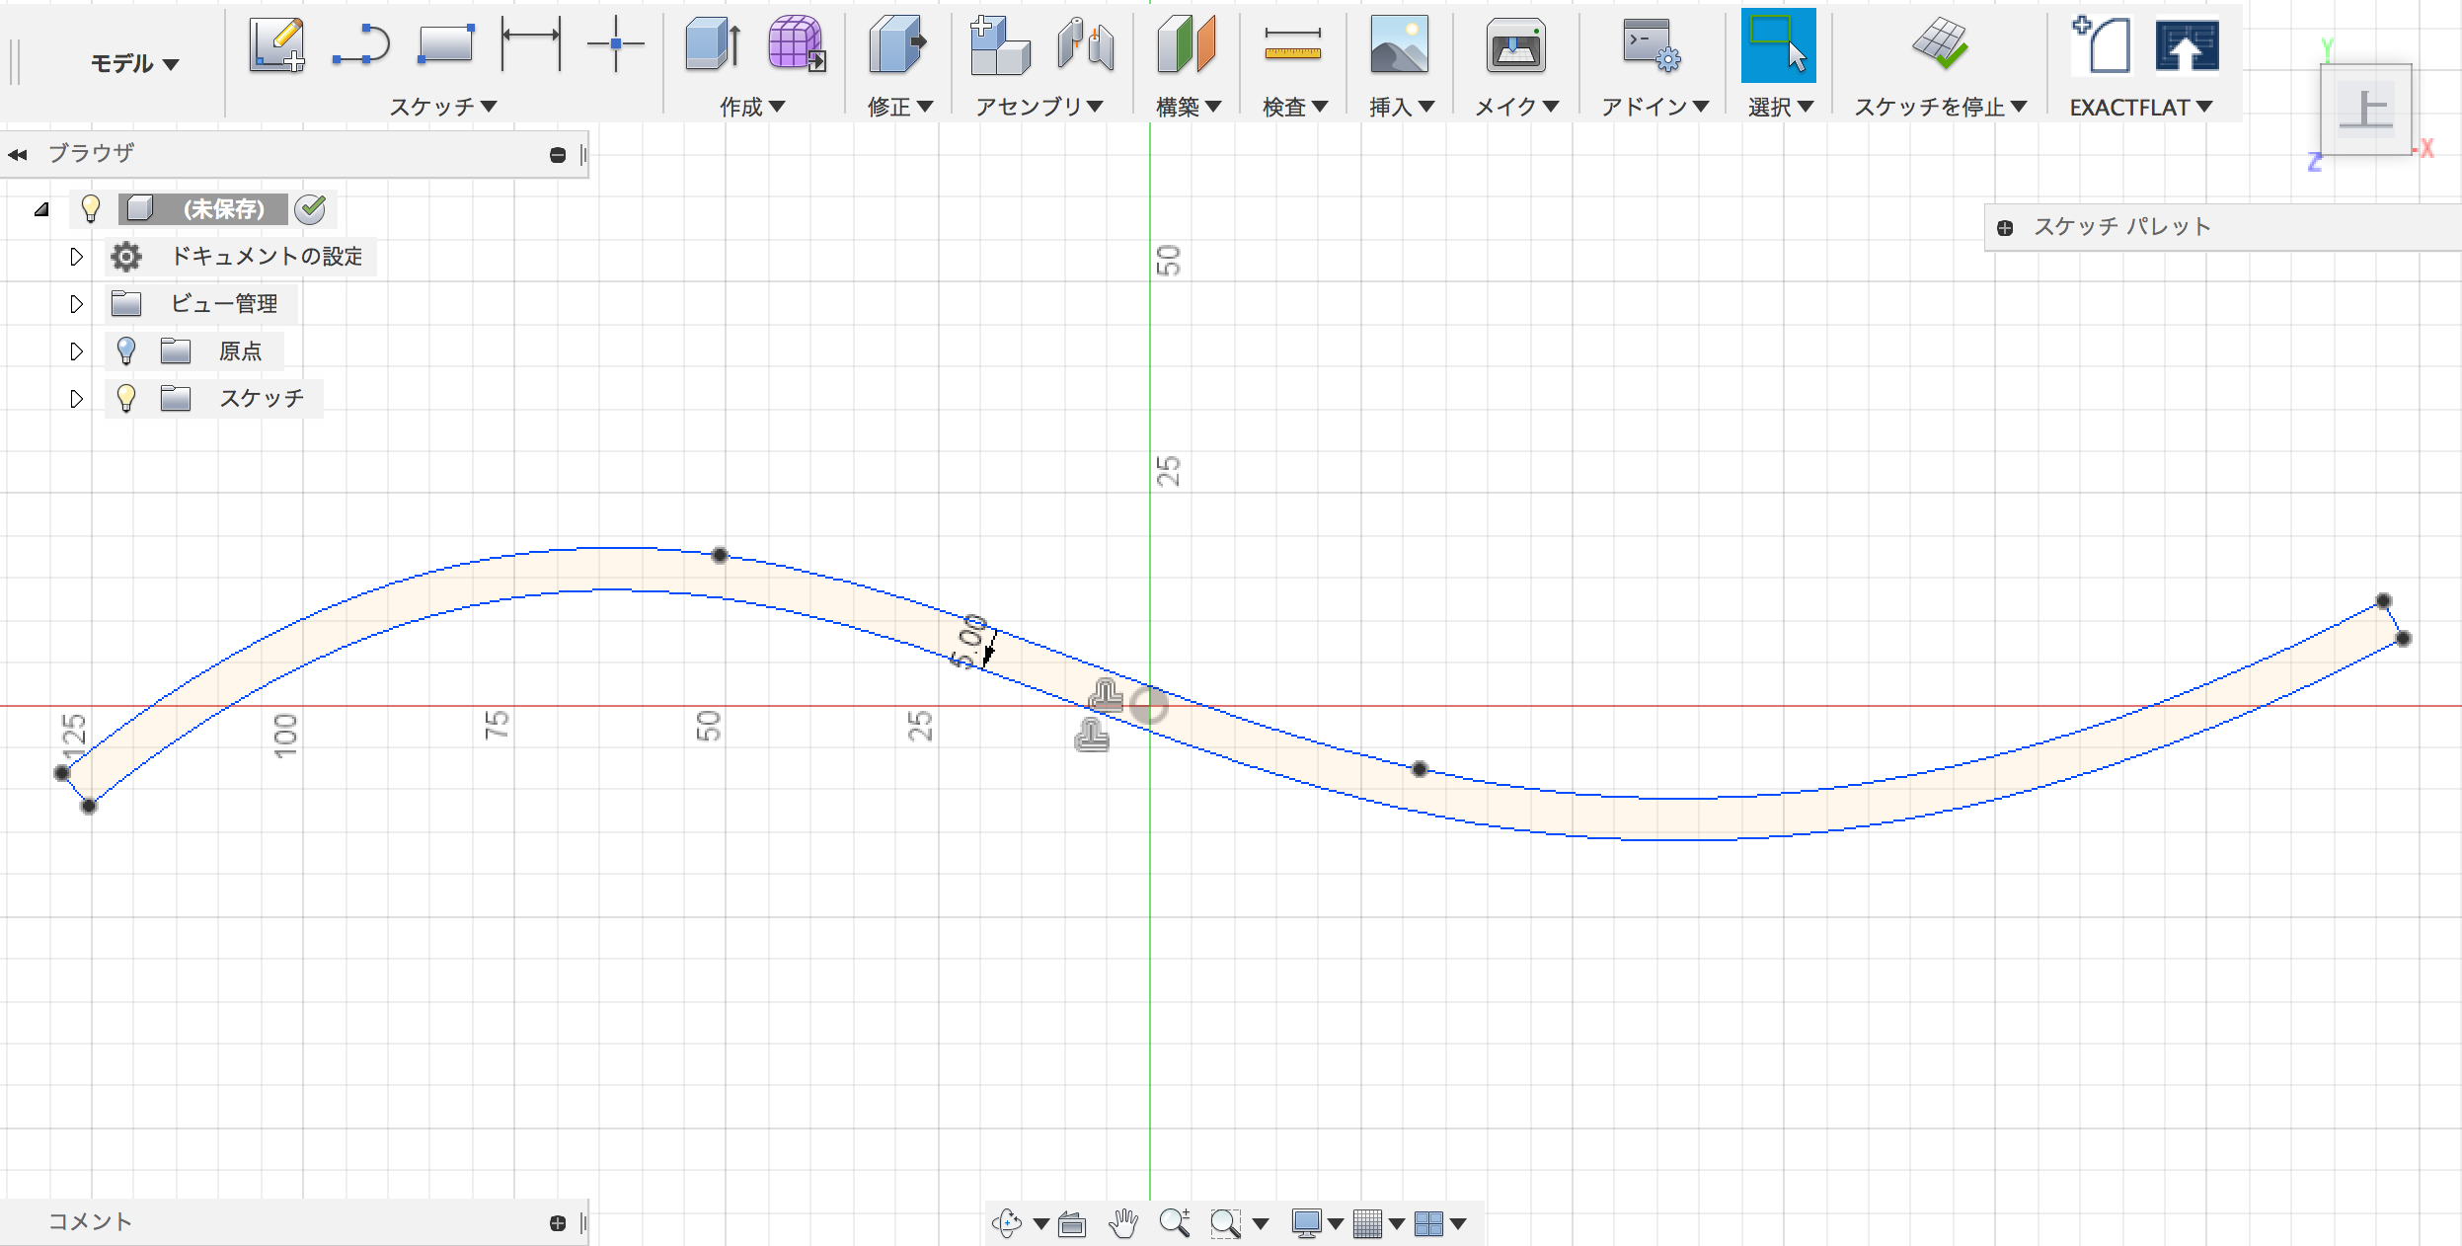This screenshot has width=2462, height=1246.
Task: Click the Create Sketch icon
Action: pyautogui.click(x=276, y=45)
